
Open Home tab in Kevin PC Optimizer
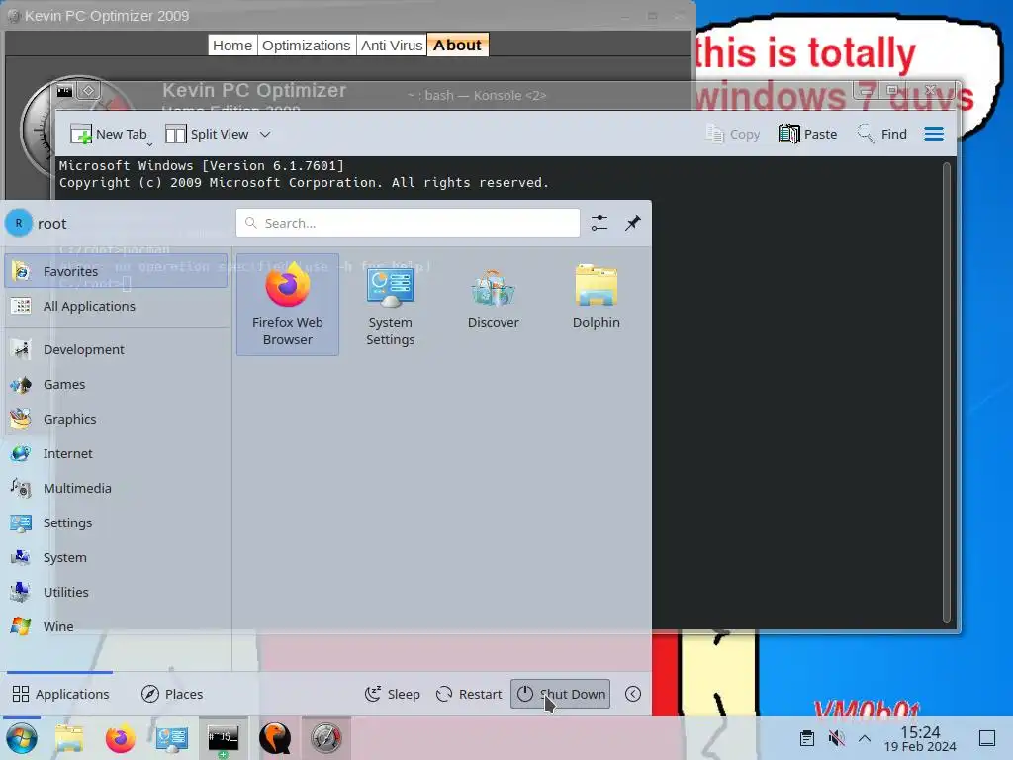point(232,46)
